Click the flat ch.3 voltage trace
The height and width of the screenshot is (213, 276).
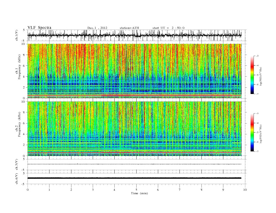134,164
